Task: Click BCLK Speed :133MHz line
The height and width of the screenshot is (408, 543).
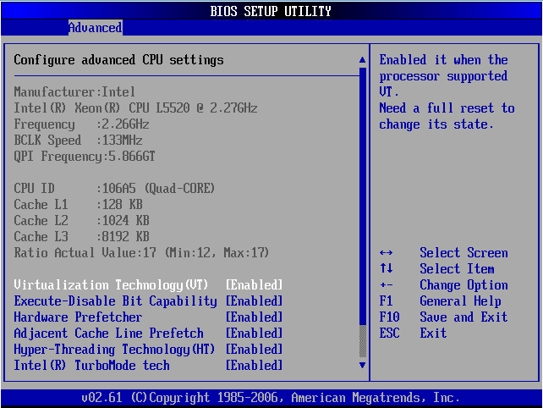Action: click(x=78, y=140)
